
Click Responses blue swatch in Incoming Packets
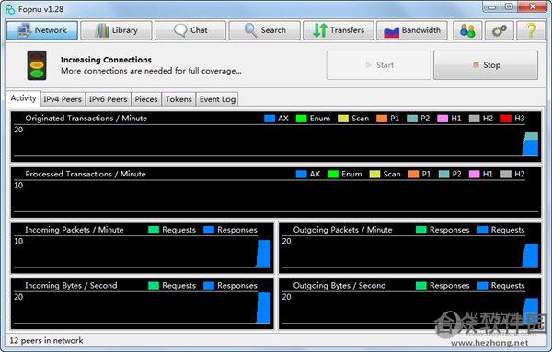point(209,230)
